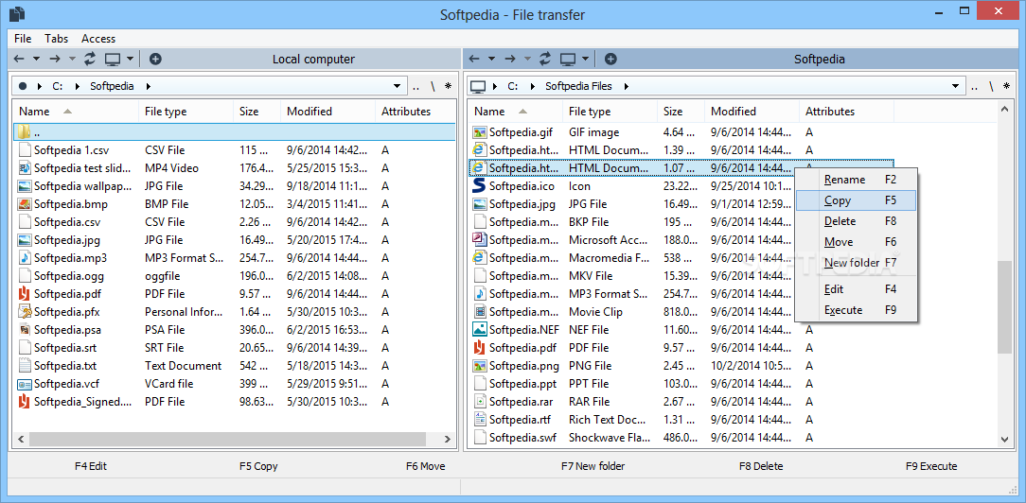
Task: Open the File menu
Action: coord(23,39)
